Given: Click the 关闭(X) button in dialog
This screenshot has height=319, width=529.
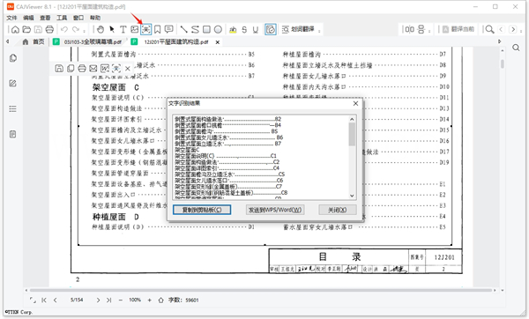Looking at the screenshot, I should pyautogui.click(x=338, y=210).
